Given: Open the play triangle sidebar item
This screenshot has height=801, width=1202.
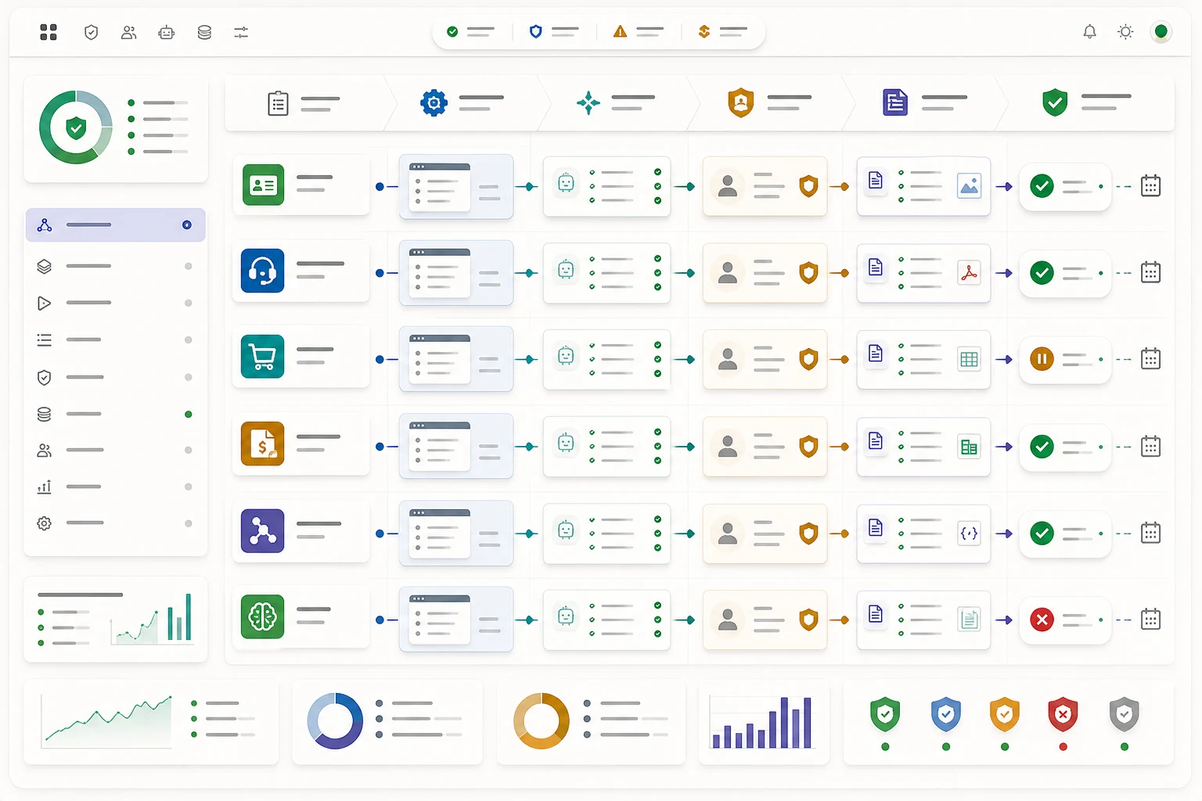Looking at the screenshot, I should click(x=116, y=303).
